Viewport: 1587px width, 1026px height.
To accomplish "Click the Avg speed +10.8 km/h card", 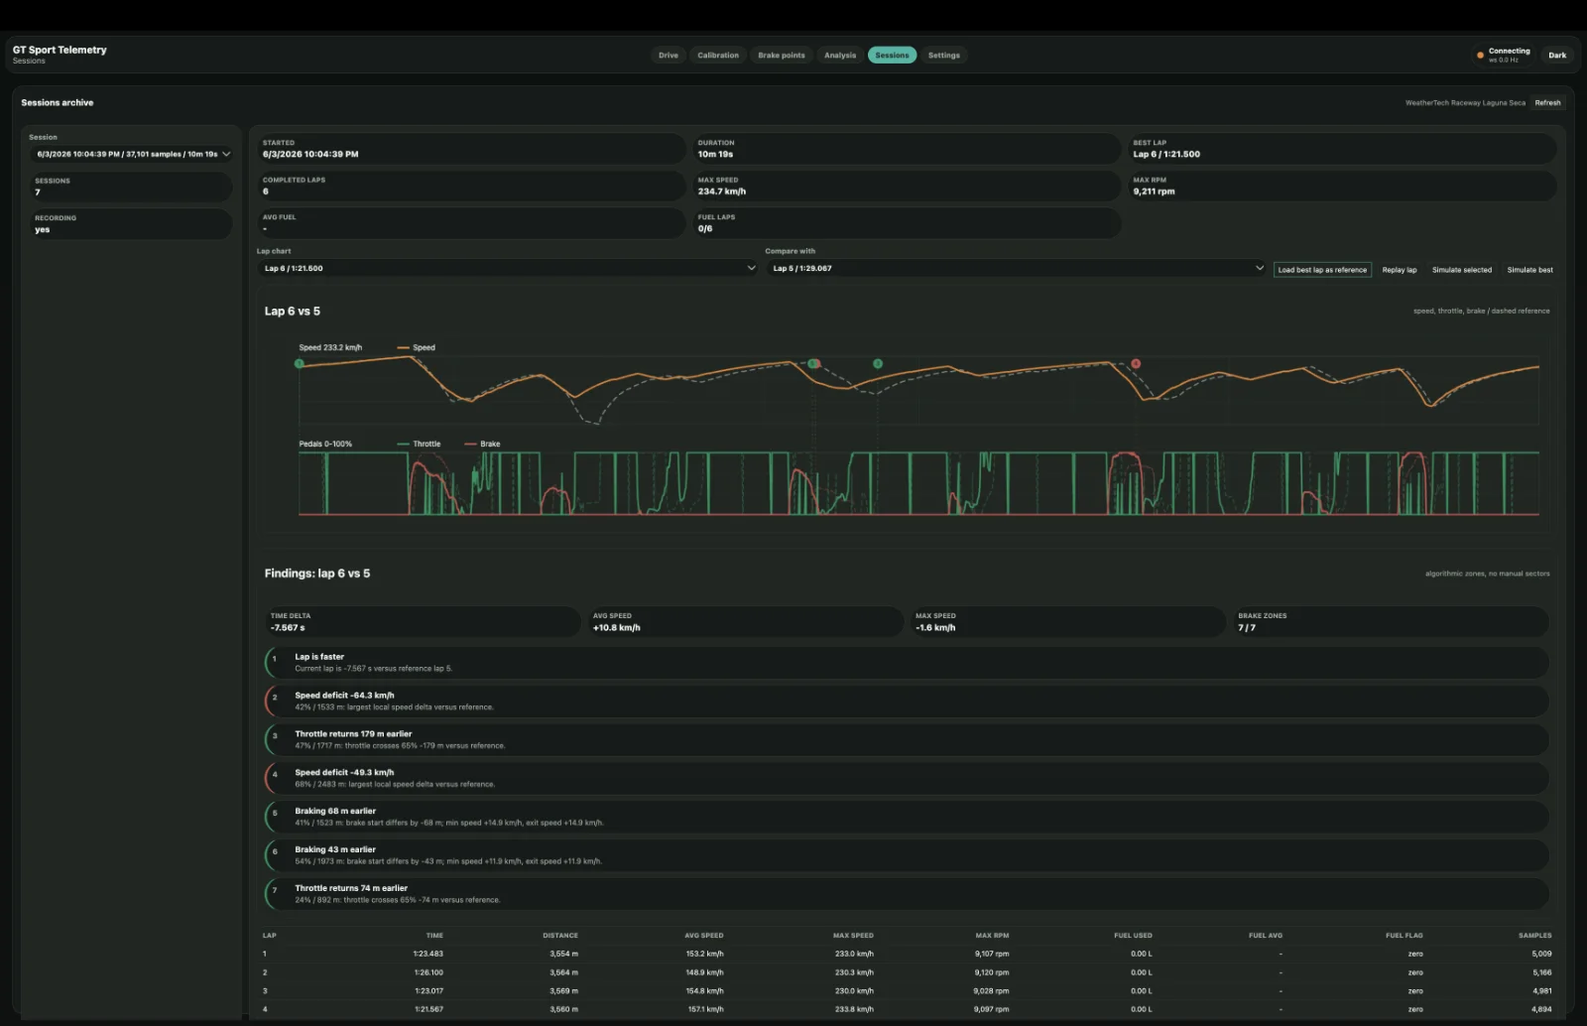I will (745, 622).
